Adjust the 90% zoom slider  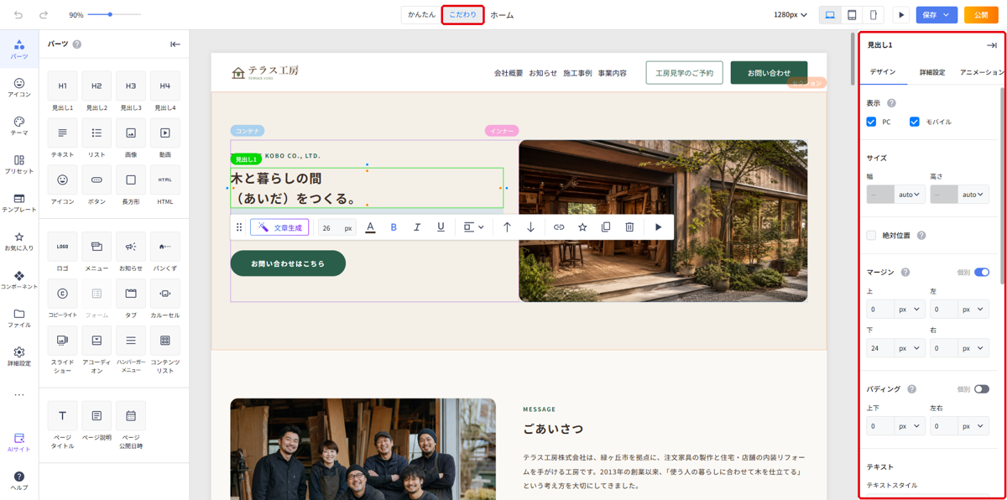[110, 15]
